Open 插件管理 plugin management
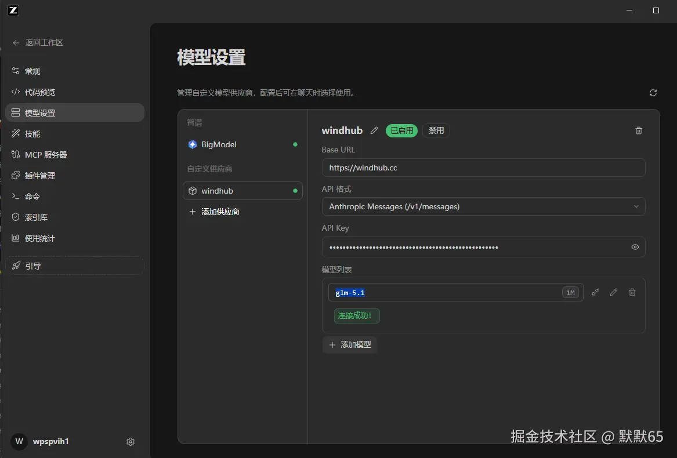This screenshot has height=458, width=677. tap(75, 176)
